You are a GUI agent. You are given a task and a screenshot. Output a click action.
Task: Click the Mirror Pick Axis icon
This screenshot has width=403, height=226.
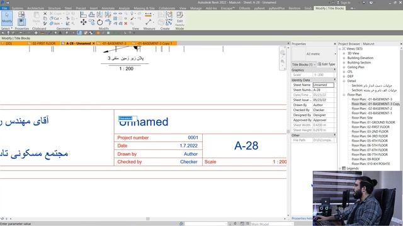(99, 14)
